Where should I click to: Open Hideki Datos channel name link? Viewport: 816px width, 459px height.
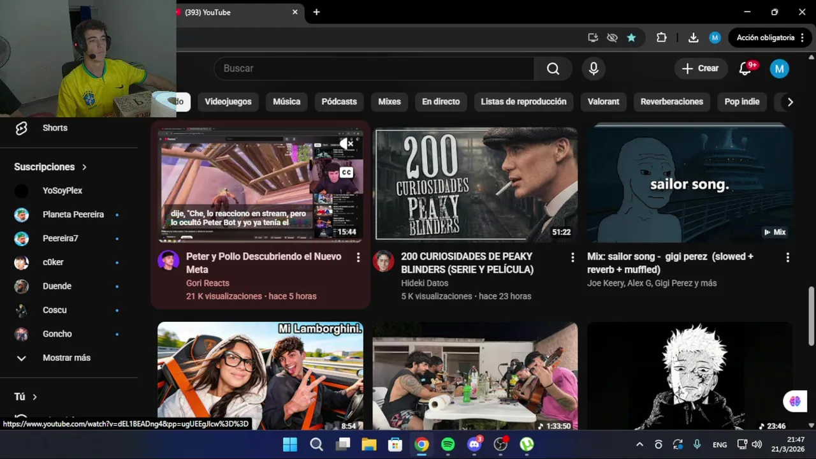[x=425, y=283]
